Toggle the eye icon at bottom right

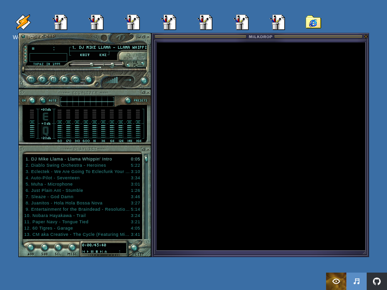tap(336, 281)
